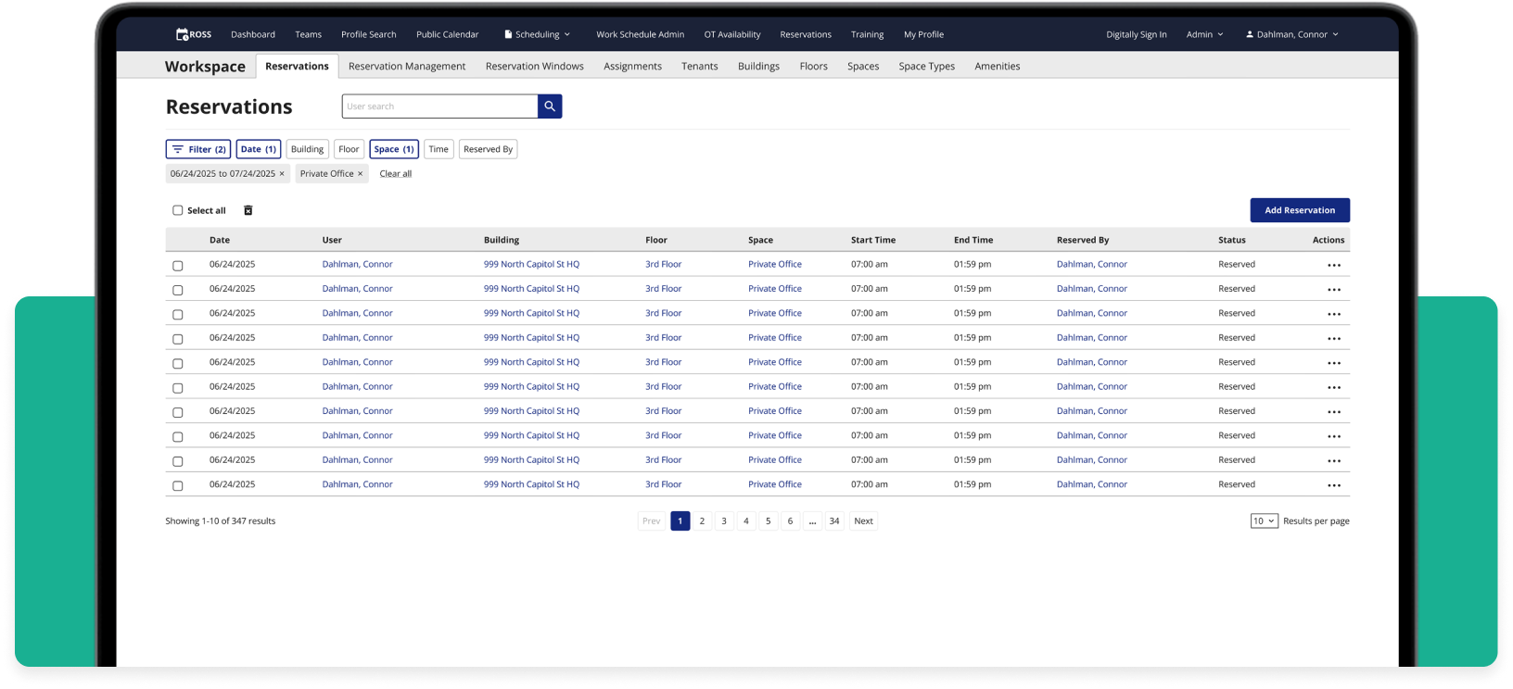This screenshot has height=689, width=1513.
Task: Click the trash delete icon
Action: click(x=248, y=210)
